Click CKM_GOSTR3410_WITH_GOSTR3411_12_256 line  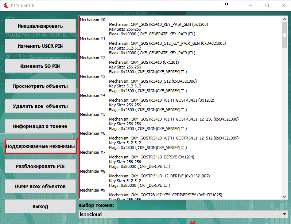(x=174, y=119)
